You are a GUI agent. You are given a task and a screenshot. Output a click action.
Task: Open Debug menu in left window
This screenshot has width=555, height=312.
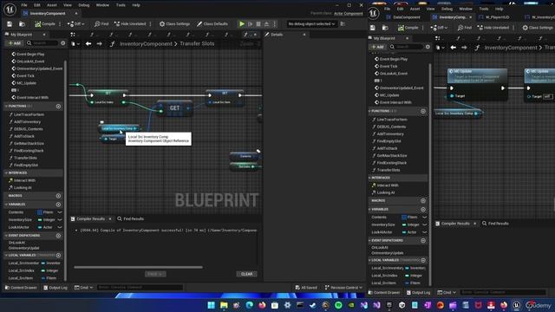tap(83, 5)
